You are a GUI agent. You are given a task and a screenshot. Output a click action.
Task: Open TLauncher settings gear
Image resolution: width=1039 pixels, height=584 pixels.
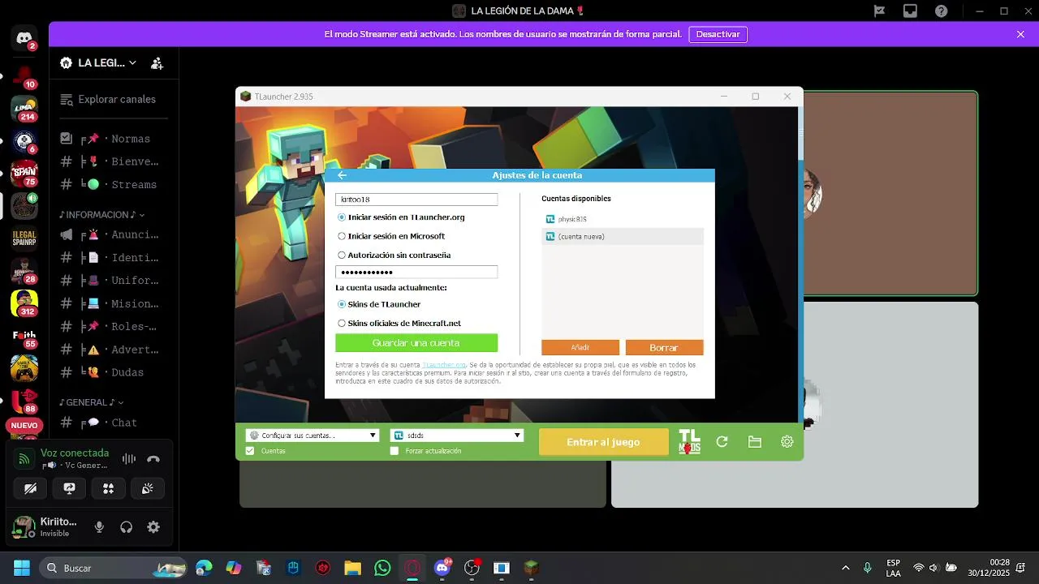pyautogui.click(x=787, y=442)
